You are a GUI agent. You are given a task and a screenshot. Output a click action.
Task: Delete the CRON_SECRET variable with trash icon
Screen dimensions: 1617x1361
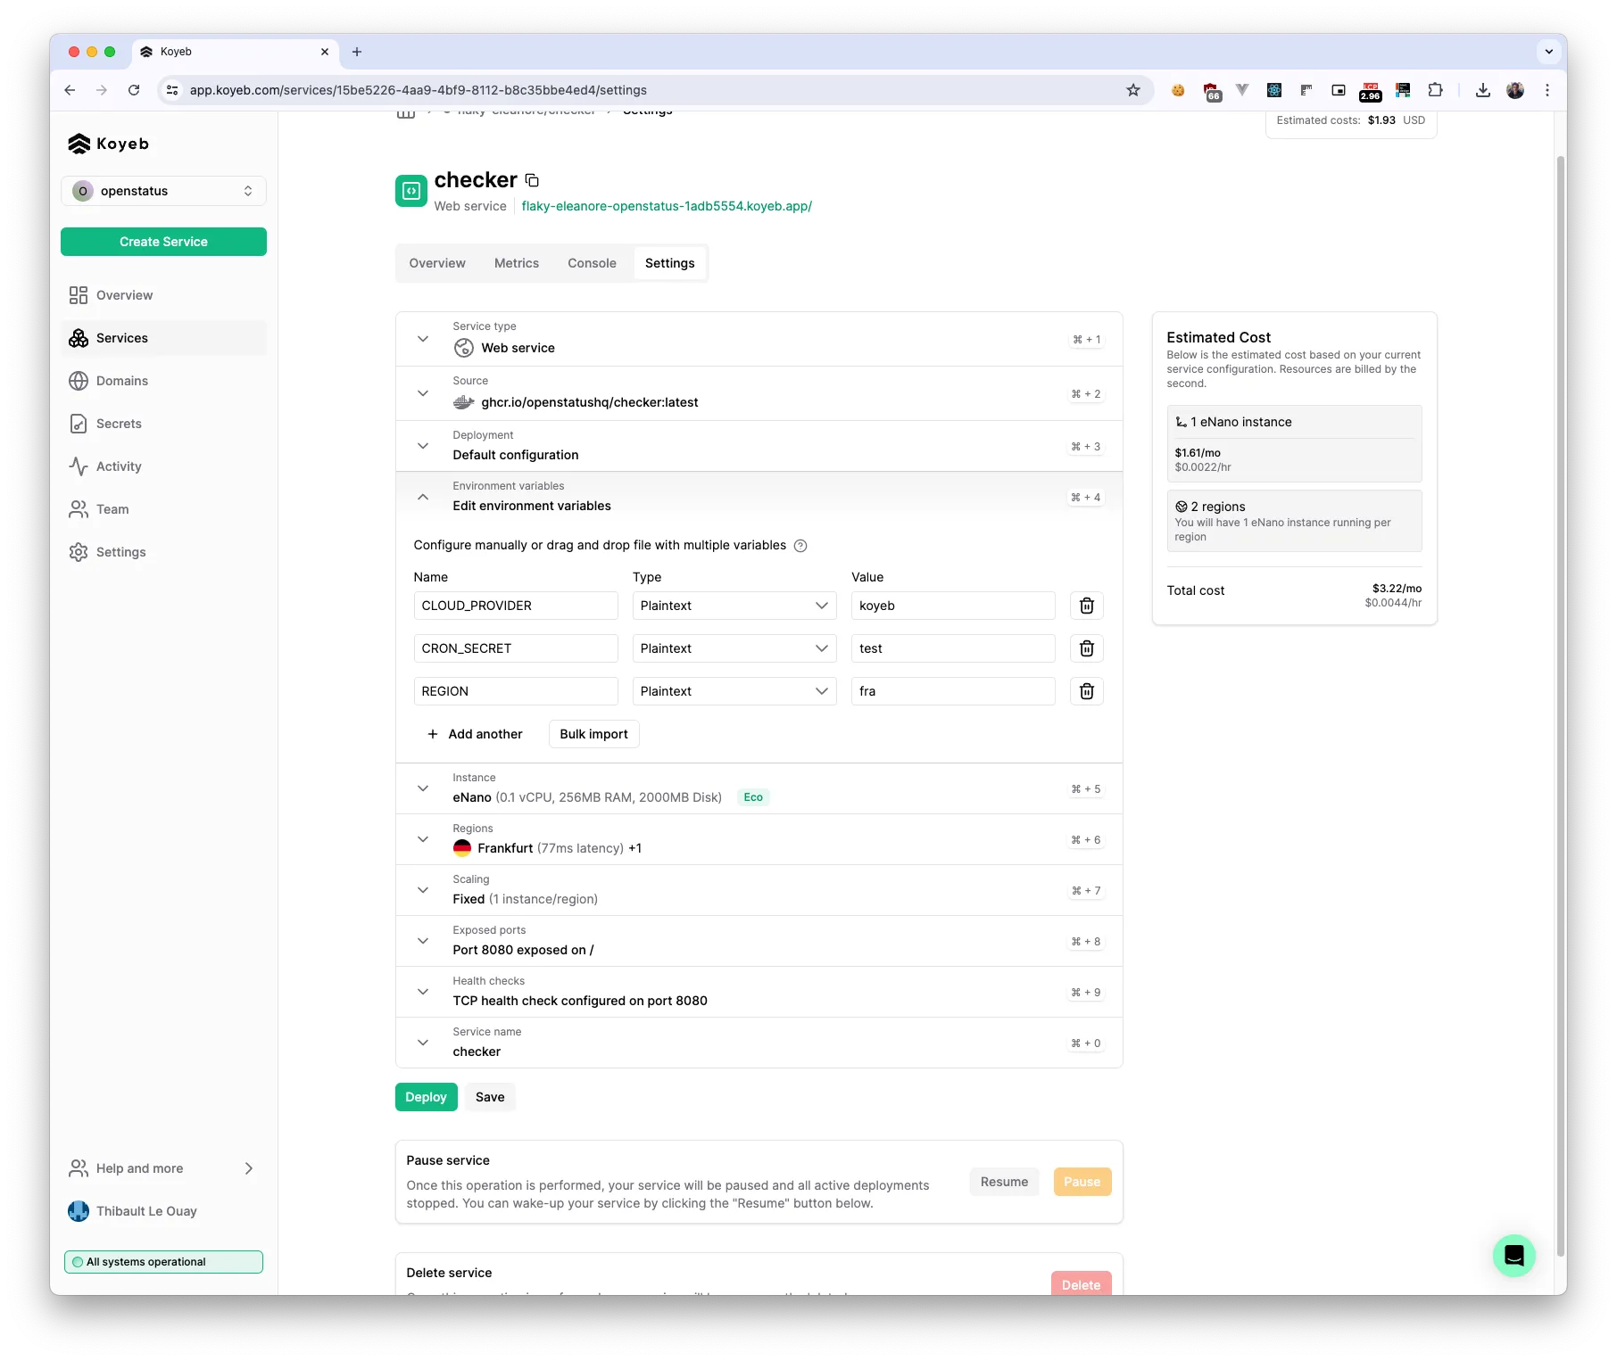1086,648
